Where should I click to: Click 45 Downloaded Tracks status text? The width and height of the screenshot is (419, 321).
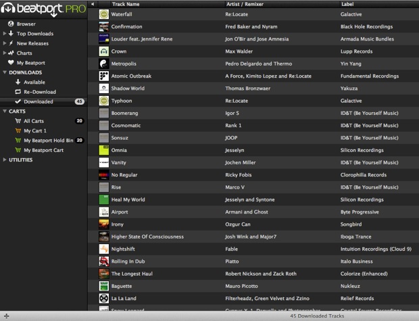[317, 316]
